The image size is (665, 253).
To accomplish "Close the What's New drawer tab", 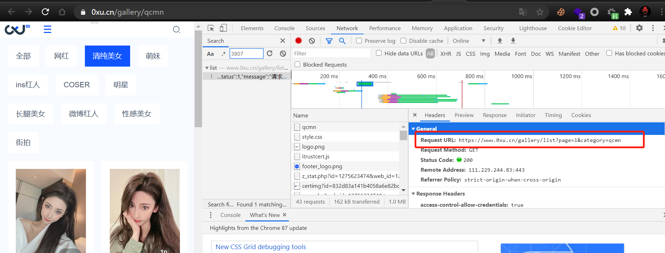I will [x=284, y=215].
